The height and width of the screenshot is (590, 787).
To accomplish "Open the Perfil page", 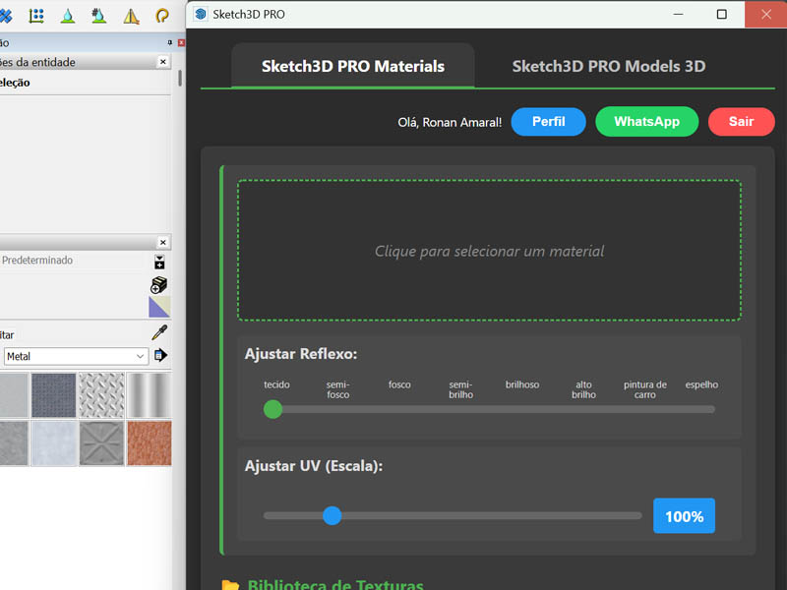I will click(x=548, y=122).
